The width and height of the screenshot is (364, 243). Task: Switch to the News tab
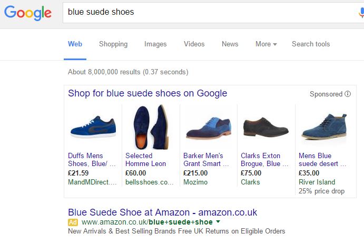230,44
